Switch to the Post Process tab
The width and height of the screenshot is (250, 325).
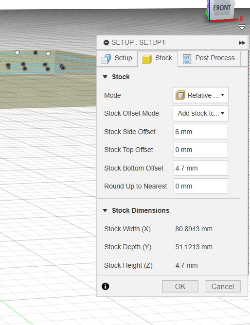(x=209, y=59)
